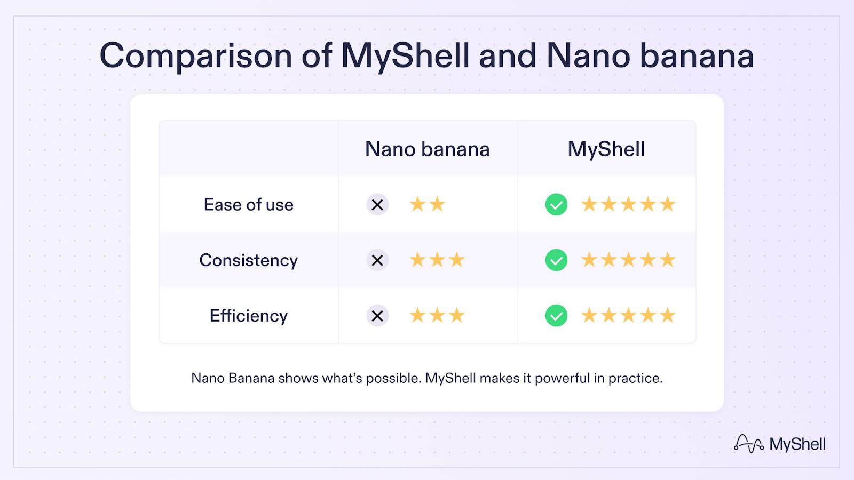Click MyShell's five-star Ease of use rating
The image size is (854, 480).
628,204
